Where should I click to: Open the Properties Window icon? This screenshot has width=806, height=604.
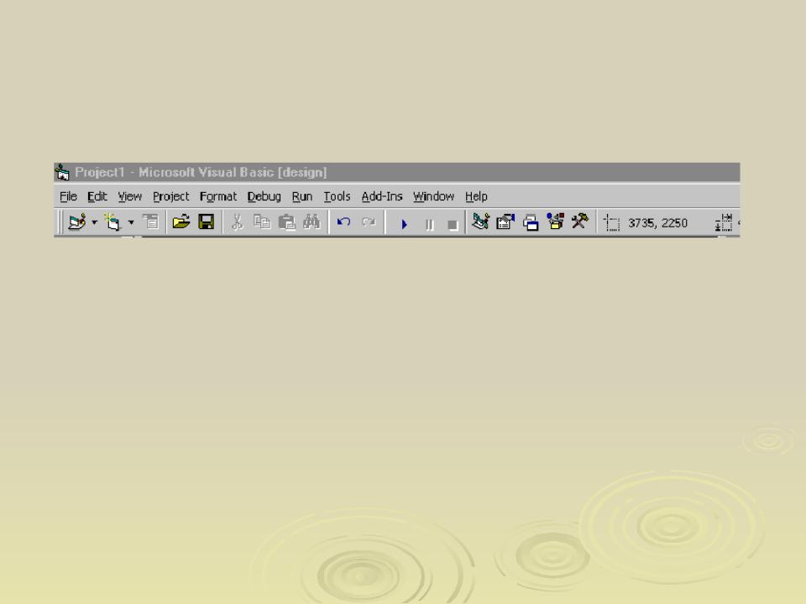(505, 221)
